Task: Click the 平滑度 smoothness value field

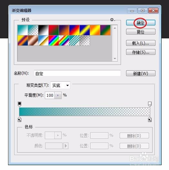Action: 50,95
